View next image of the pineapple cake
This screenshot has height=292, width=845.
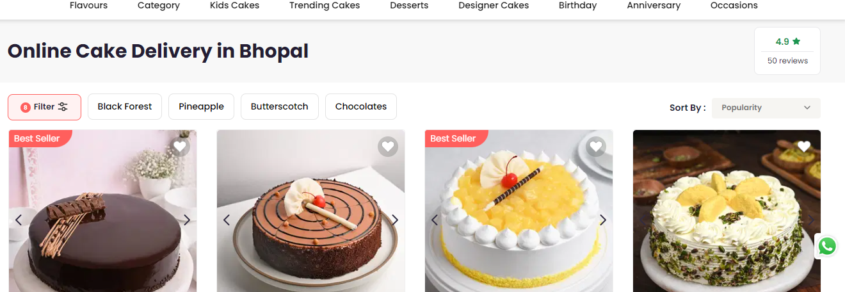coord(603,220)
